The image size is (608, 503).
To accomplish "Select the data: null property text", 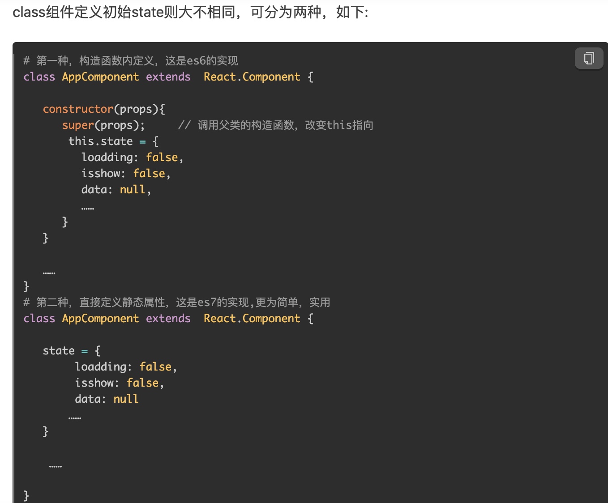I will coord(115,189).
